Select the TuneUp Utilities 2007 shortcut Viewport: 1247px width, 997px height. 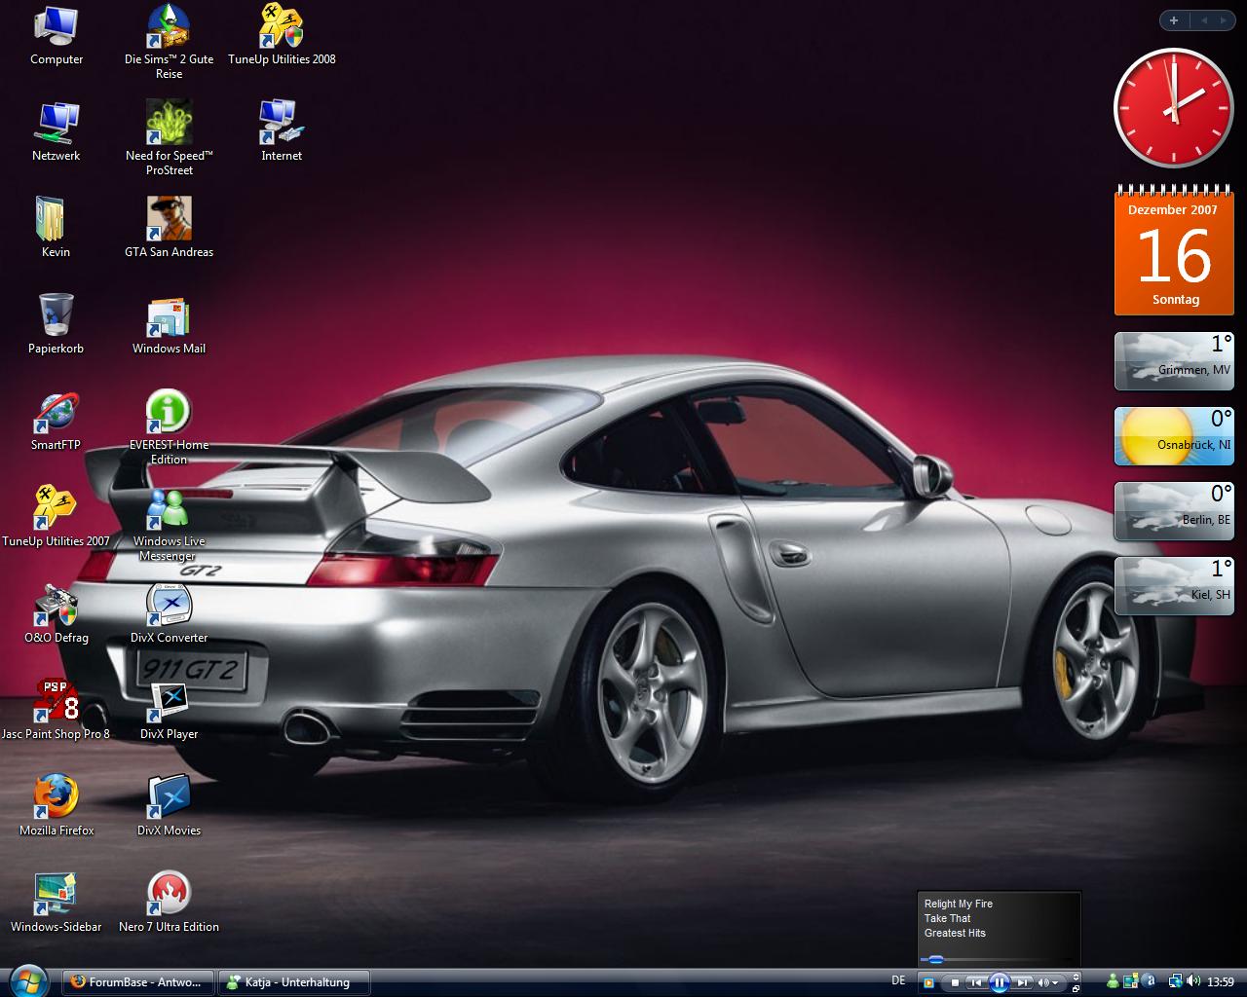pos(57,517)
